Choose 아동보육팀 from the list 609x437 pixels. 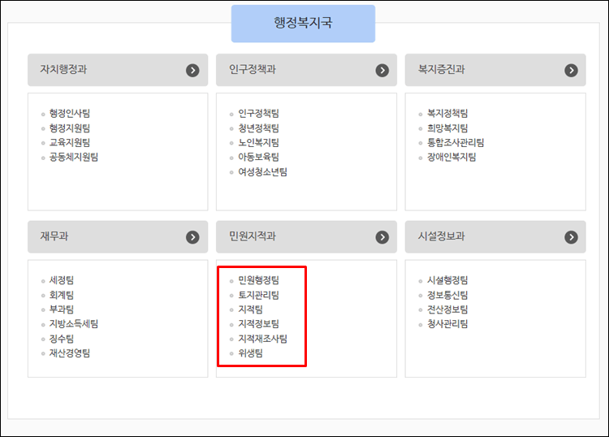click(259, 157)
